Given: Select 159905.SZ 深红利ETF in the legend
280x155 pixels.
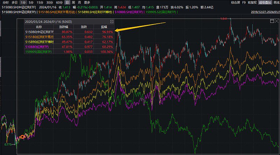Looking at the screenshot, I should [x=161, y=12].
